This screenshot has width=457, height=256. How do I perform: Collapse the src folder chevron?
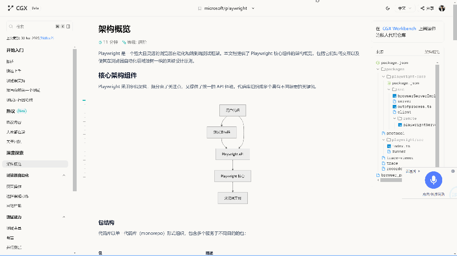pyautogui.click(x=389, y=89)
